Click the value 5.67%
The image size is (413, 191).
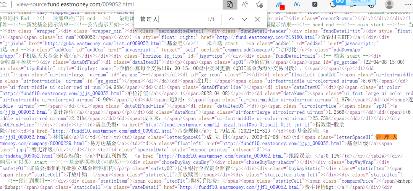tap(369, 81)
